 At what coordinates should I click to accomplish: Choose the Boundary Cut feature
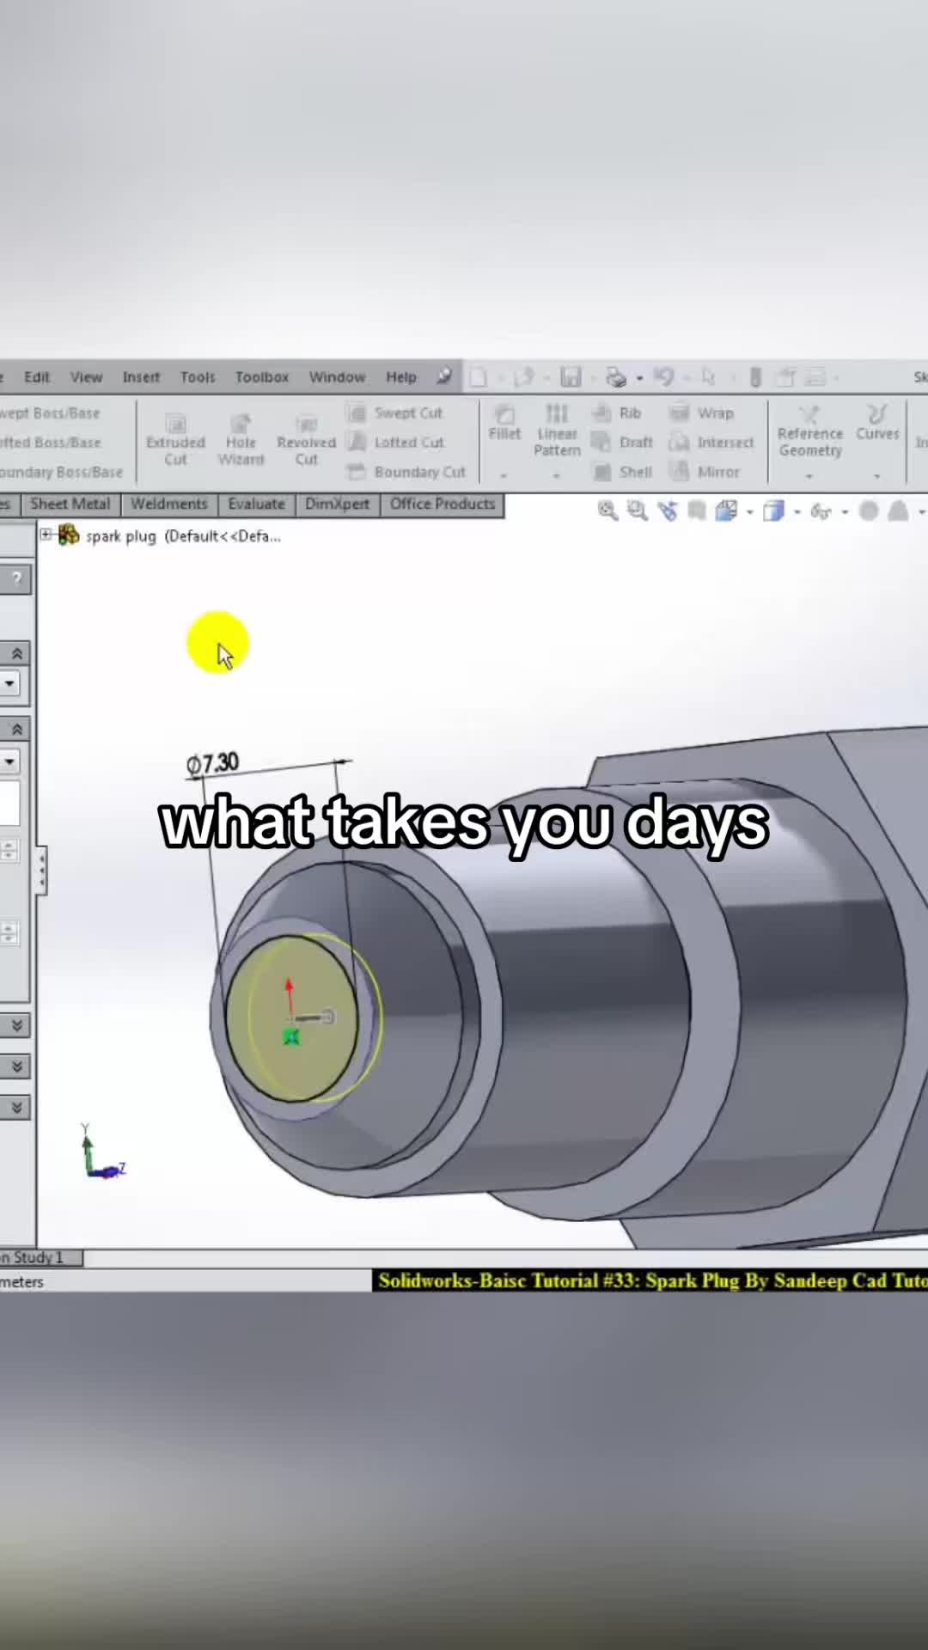click(406, 472)
